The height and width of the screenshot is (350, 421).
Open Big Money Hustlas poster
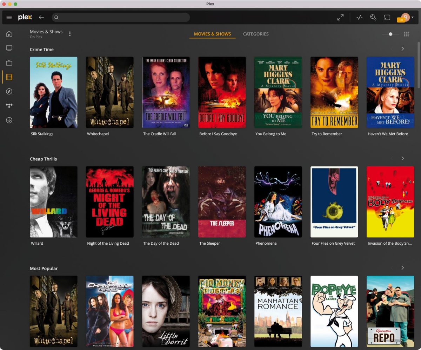coord(222,311)
